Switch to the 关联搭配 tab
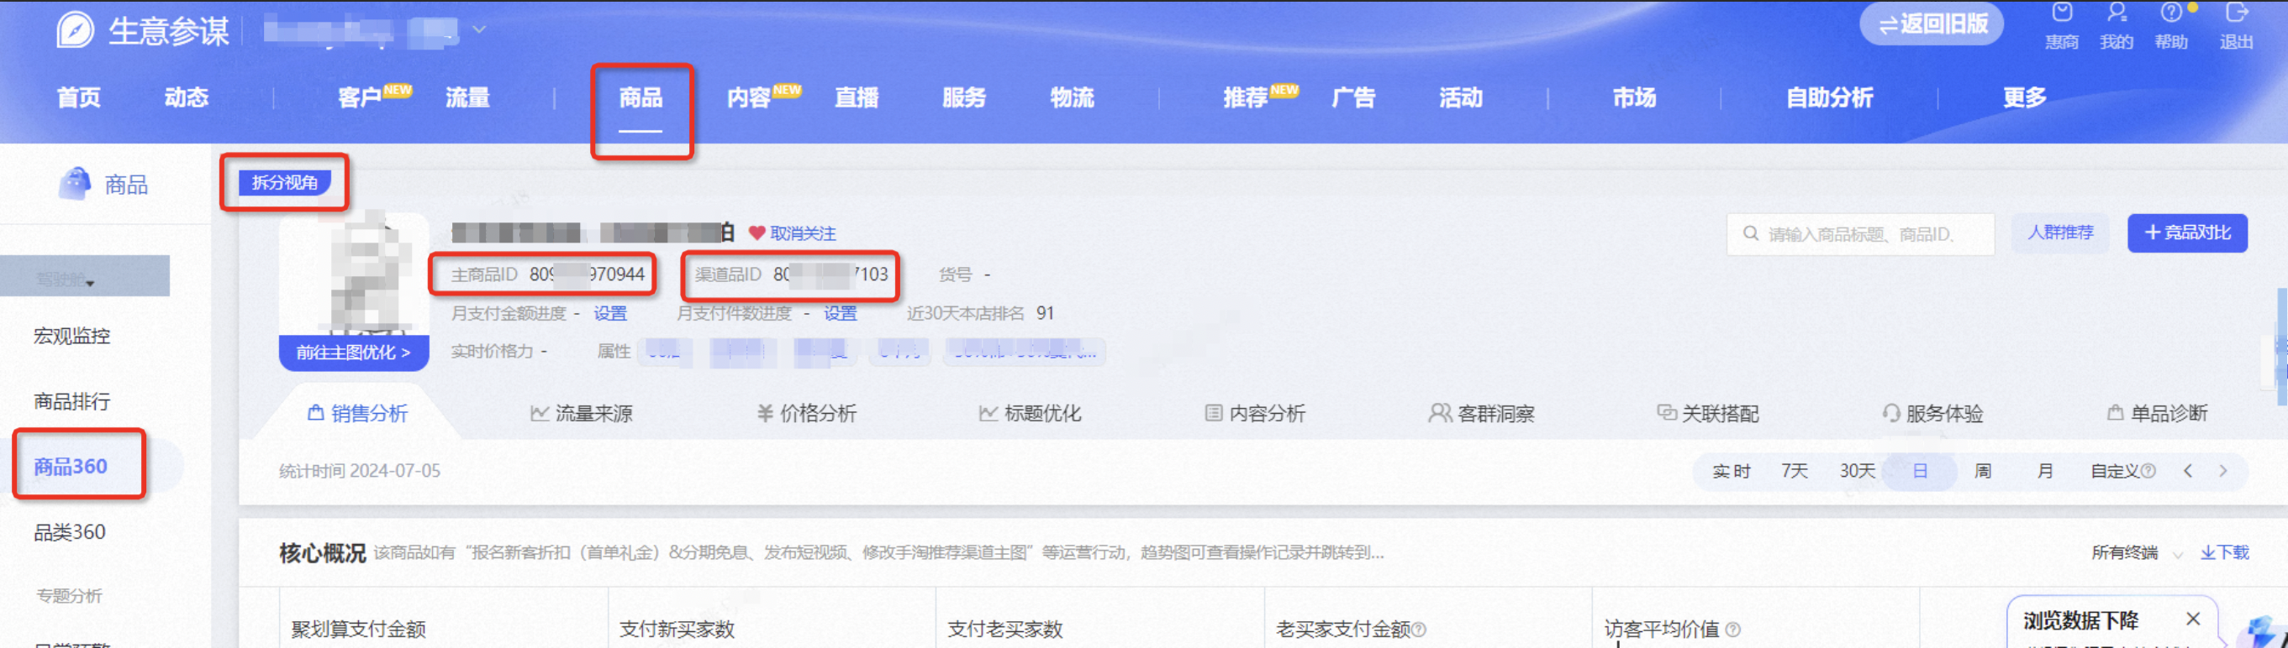Viewport: 2288px width, 648px height. click(x=1708, y=413)
